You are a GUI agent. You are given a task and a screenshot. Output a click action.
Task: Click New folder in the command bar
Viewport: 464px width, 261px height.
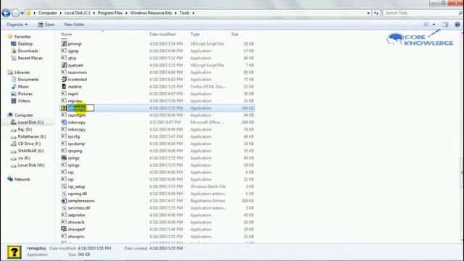point(74,25)
